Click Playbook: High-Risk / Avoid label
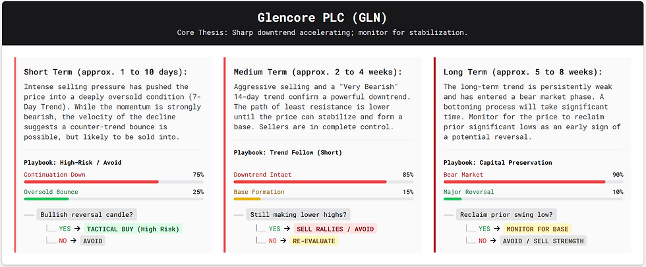The image size is (646, 267). pos(73,163)
